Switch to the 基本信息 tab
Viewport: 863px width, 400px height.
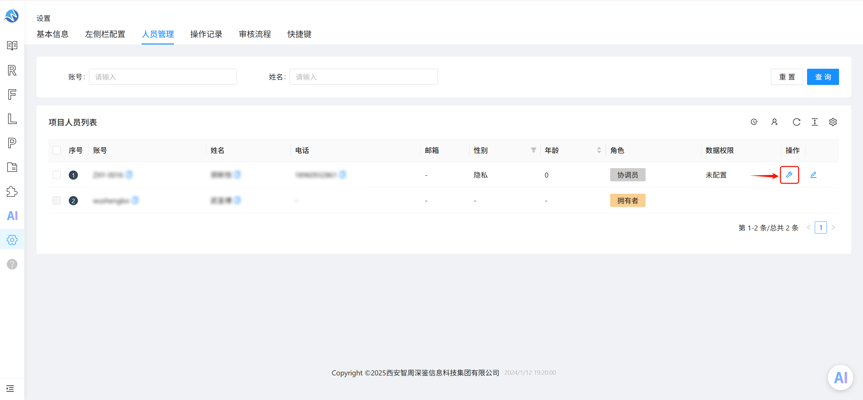53,34
